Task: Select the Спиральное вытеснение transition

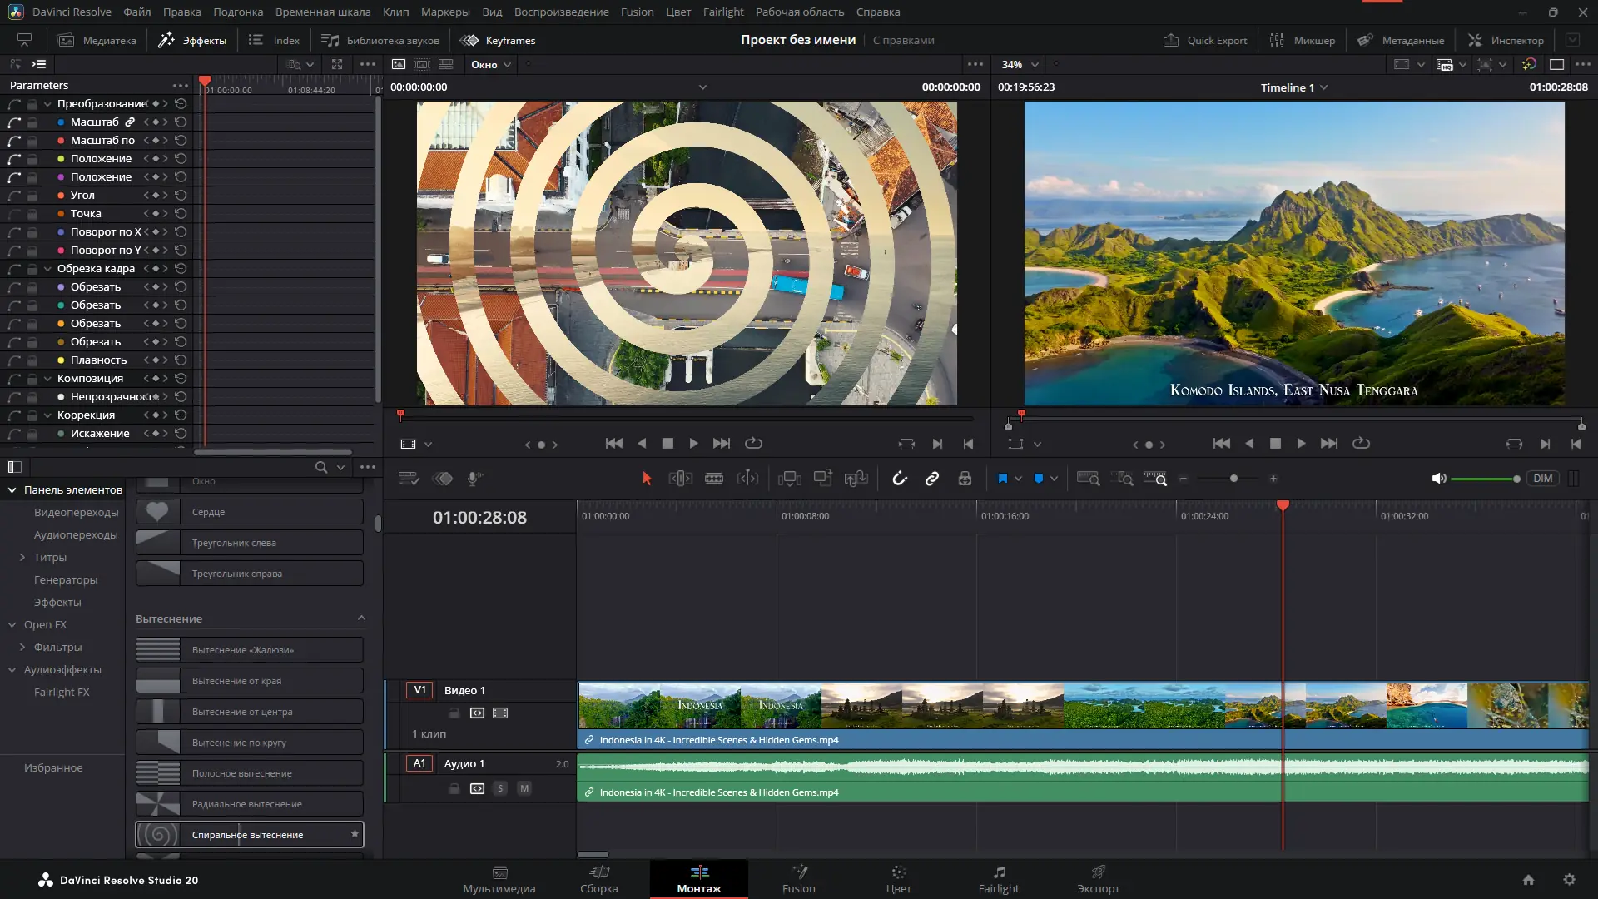Action: point(249,834)
